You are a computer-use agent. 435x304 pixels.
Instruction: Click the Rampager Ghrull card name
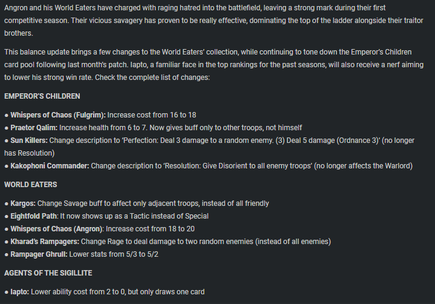click(x=39, y=254)
